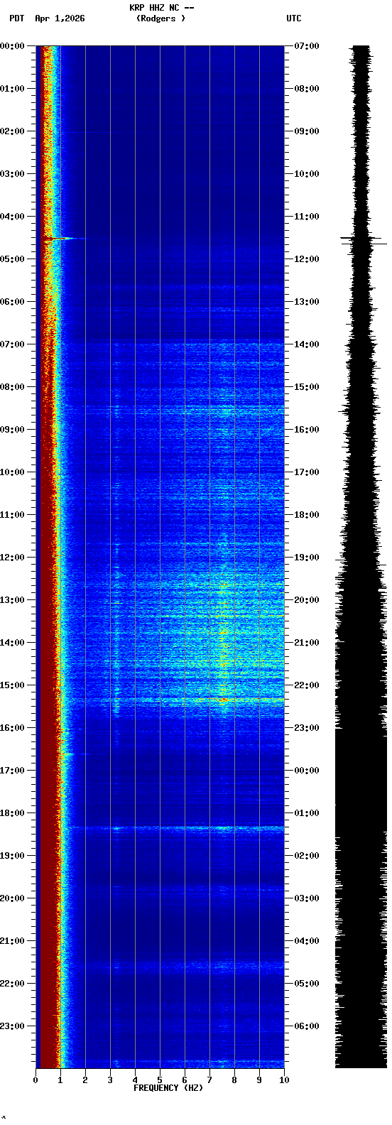This screenshot has height=1125, width=392.
Task: Click the UTC time label "13:00"
Action: [x=307, y=302]
